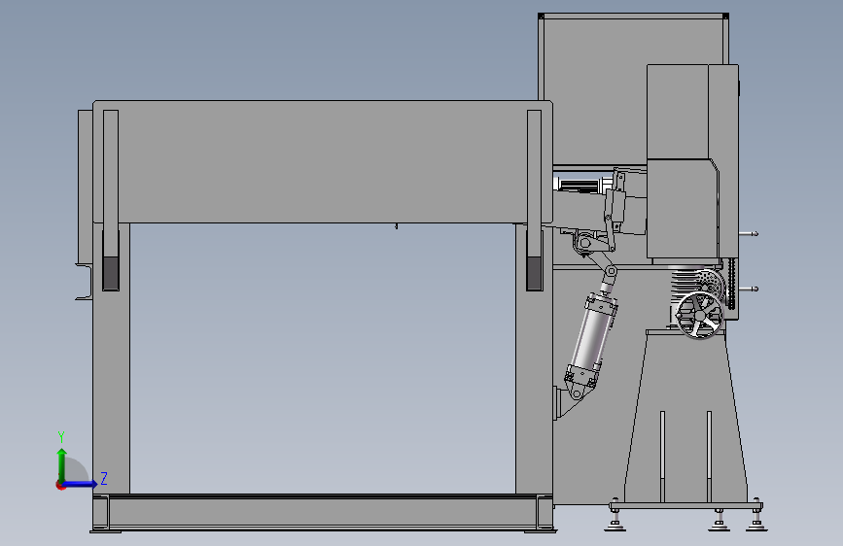Image resolution: width=843 pixels, height=546 pixels.
Task: Select the cylinder rod end eye
Action: [611, 271]
